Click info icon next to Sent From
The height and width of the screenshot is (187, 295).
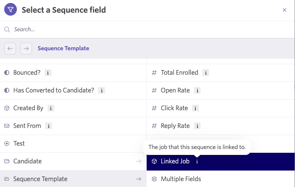(48, 126)
